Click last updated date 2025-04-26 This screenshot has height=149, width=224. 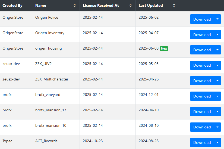tap(149, 79)
